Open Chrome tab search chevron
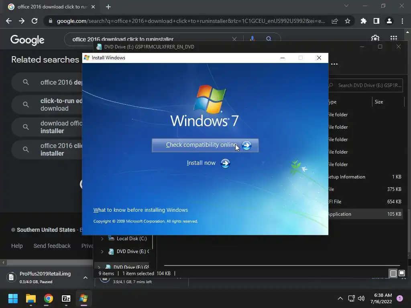 pos(346,6)
